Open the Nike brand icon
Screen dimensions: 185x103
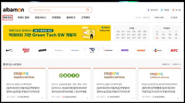(x=10, y=50)
